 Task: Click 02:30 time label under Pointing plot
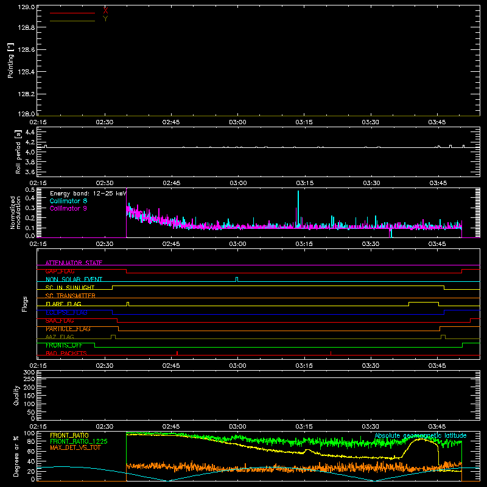105,122
